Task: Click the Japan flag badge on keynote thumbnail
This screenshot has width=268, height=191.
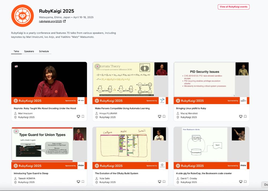Action: 16,66
